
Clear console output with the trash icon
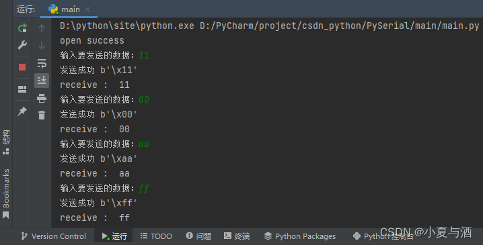(x=42, y=115)
